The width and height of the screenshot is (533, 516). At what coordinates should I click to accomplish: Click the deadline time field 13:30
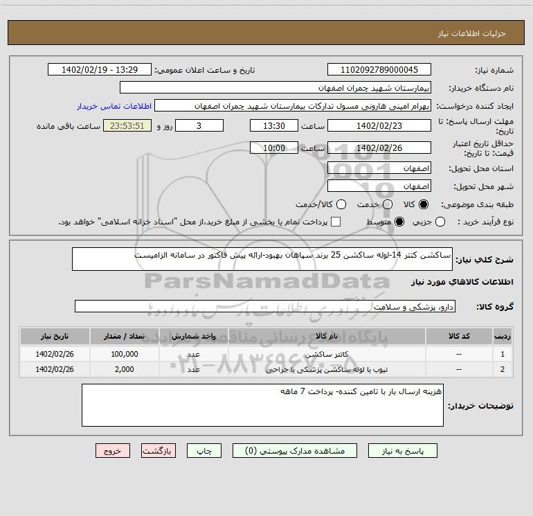point(274,125)
